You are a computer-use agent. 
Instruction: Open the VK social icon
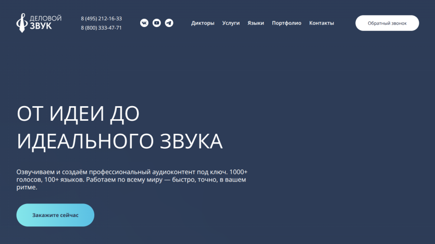pos(144,23)
